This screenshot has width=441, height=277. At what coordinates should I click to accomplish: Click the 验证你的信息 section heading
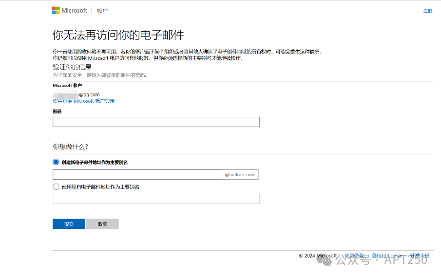point(72,67)
